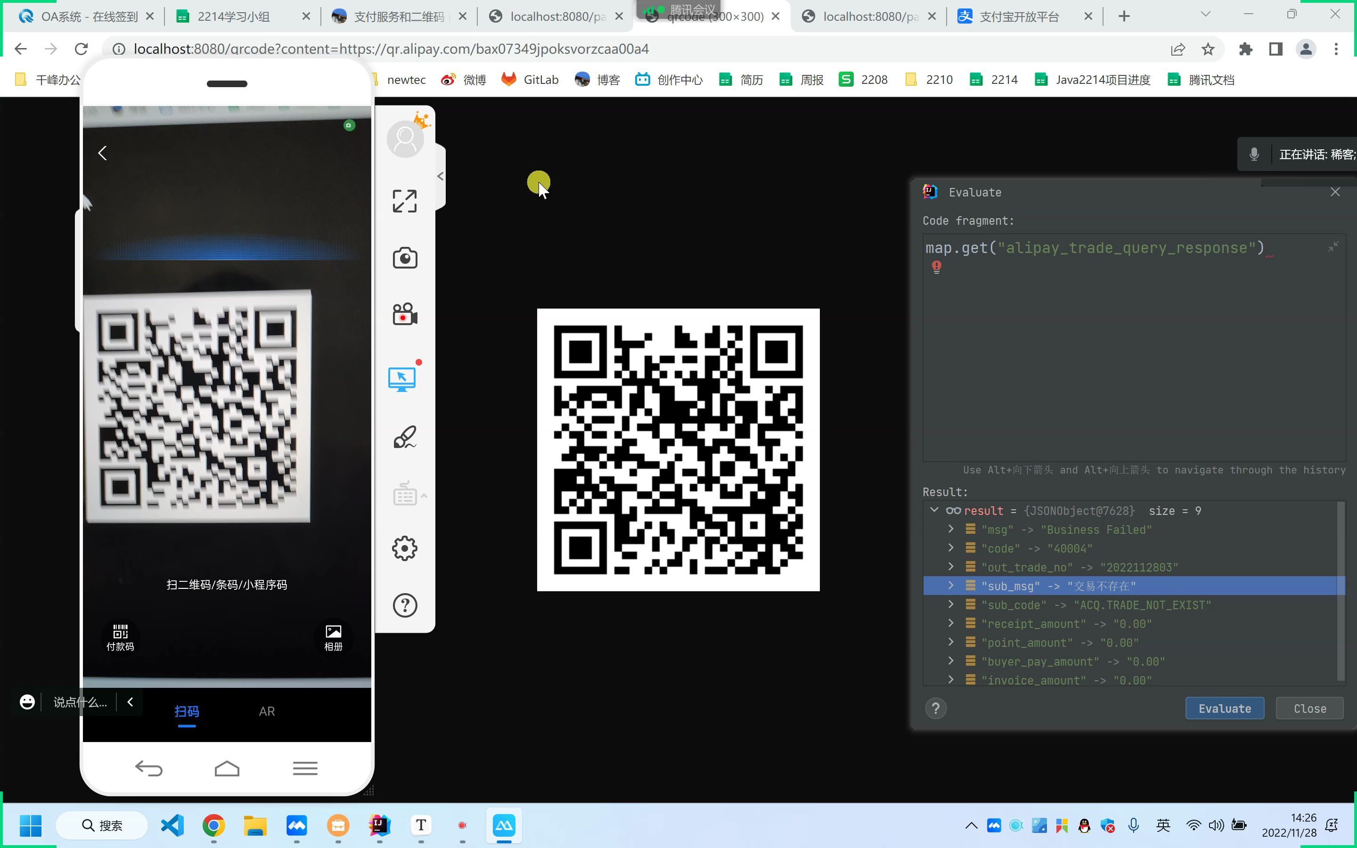Open the help question mark in phone sidebar
Image resolution: width=1357 pixels, height=848 pixels.
coord(404,605)
